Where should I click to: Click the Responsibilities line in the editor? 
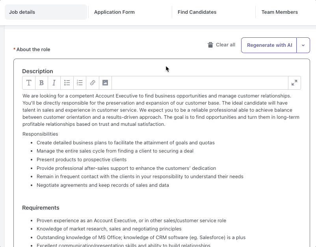[40, 134]
